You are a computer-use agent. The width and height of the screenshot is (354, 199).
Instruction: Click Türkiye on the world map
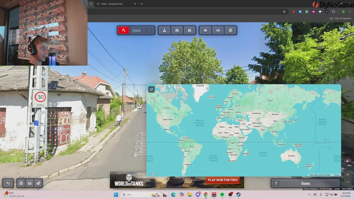[x=239, y=120]
